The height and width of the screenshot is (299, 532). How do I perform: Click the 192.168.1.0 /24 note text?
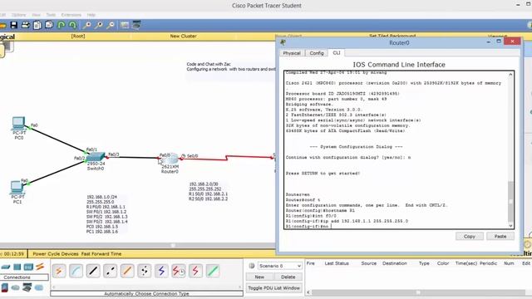pyautogui.click(x=101, y=197)
